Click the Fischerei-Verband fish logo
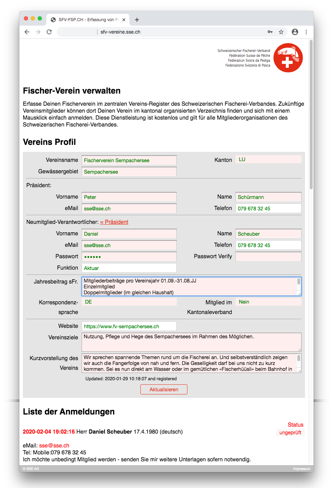333x488 pixels. (288, 58)
